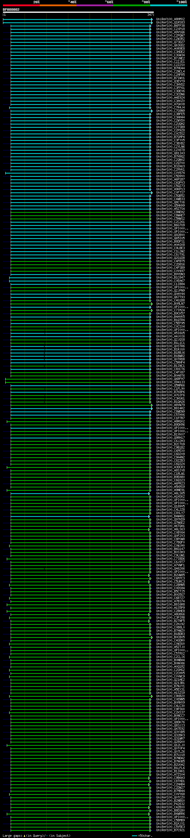The width and height of the screenshot is (190, 838).
Task: Select label UniRef100_Q67T93
Action: pos(170,297)
